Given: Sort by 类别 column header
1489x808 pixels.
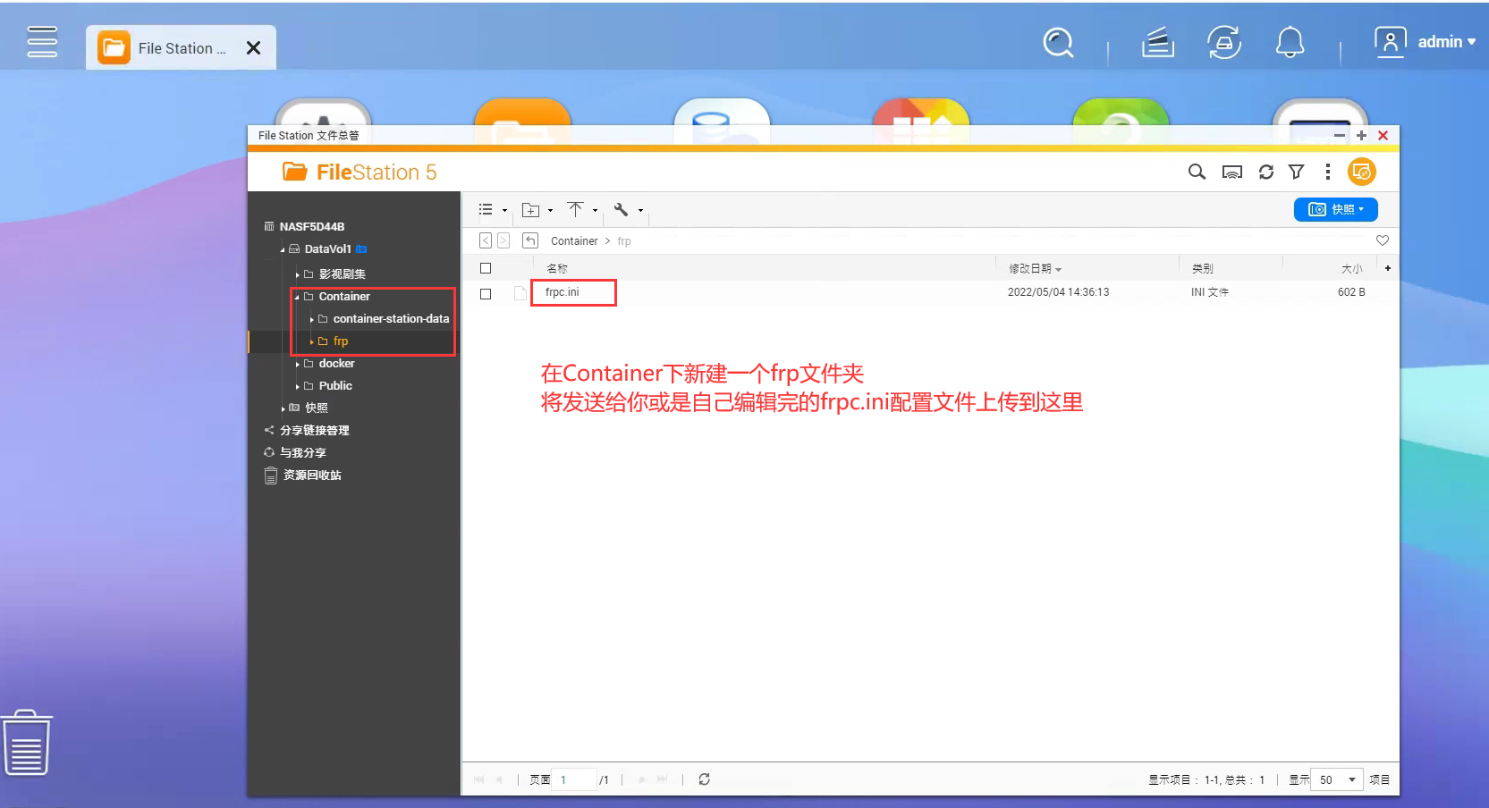Looking at the screenshot, I should (1203, 268).
